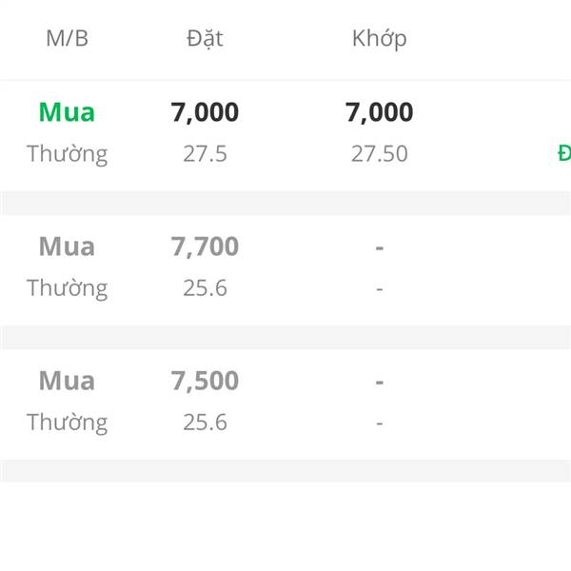This screenshot has height=571, width=571.
Task: Click unmatched dash in 7,700 order row
Action: pos(380,248)
